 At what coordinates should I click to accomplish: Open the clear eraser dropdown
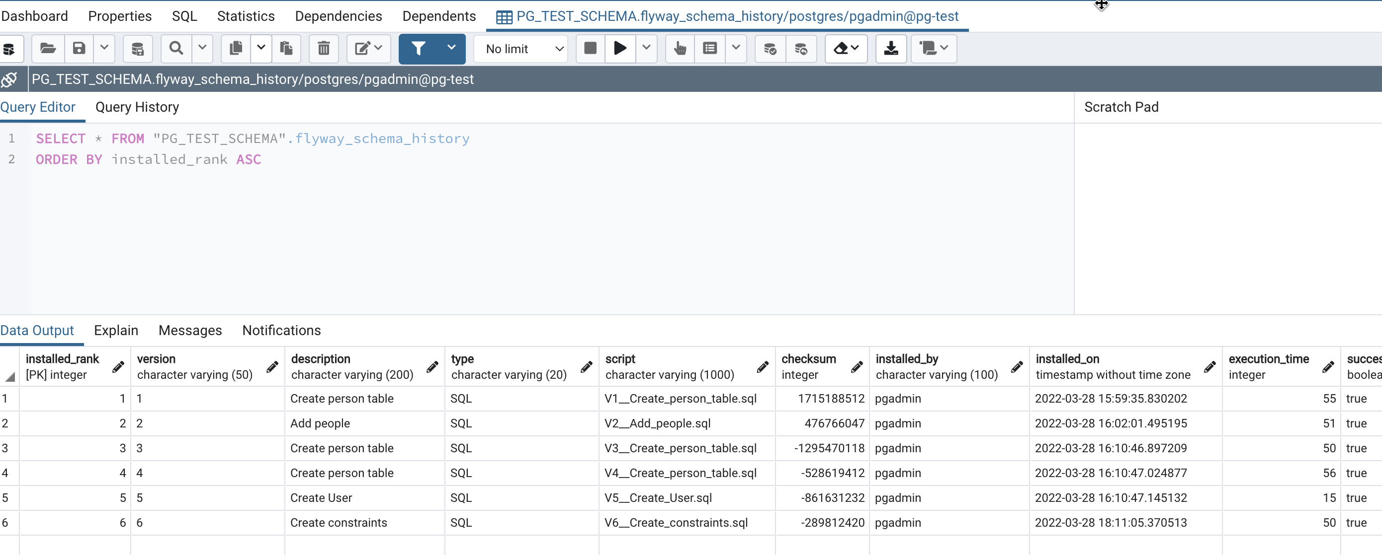(x=846, y=49)
